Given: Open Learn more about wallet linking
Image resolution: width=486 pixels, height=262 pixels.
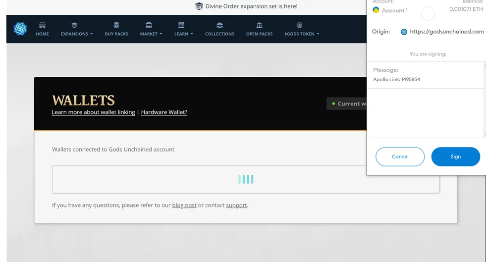Looking at the screenshot, I should point(93,112).
